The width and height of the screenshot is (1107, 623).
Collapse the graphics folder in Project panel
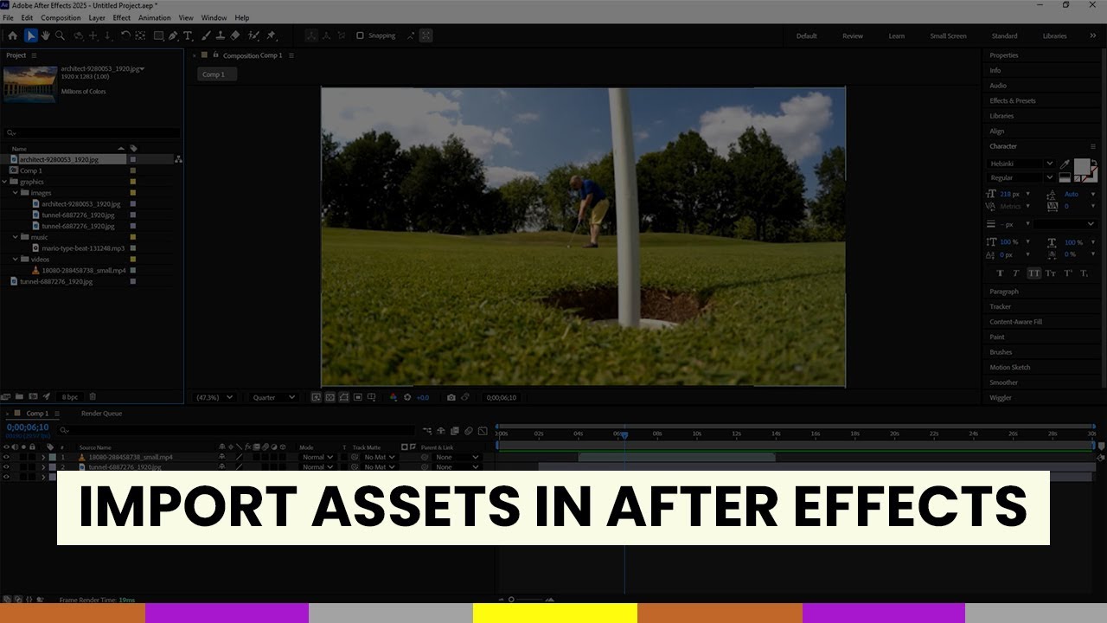[x=6, y=182]
